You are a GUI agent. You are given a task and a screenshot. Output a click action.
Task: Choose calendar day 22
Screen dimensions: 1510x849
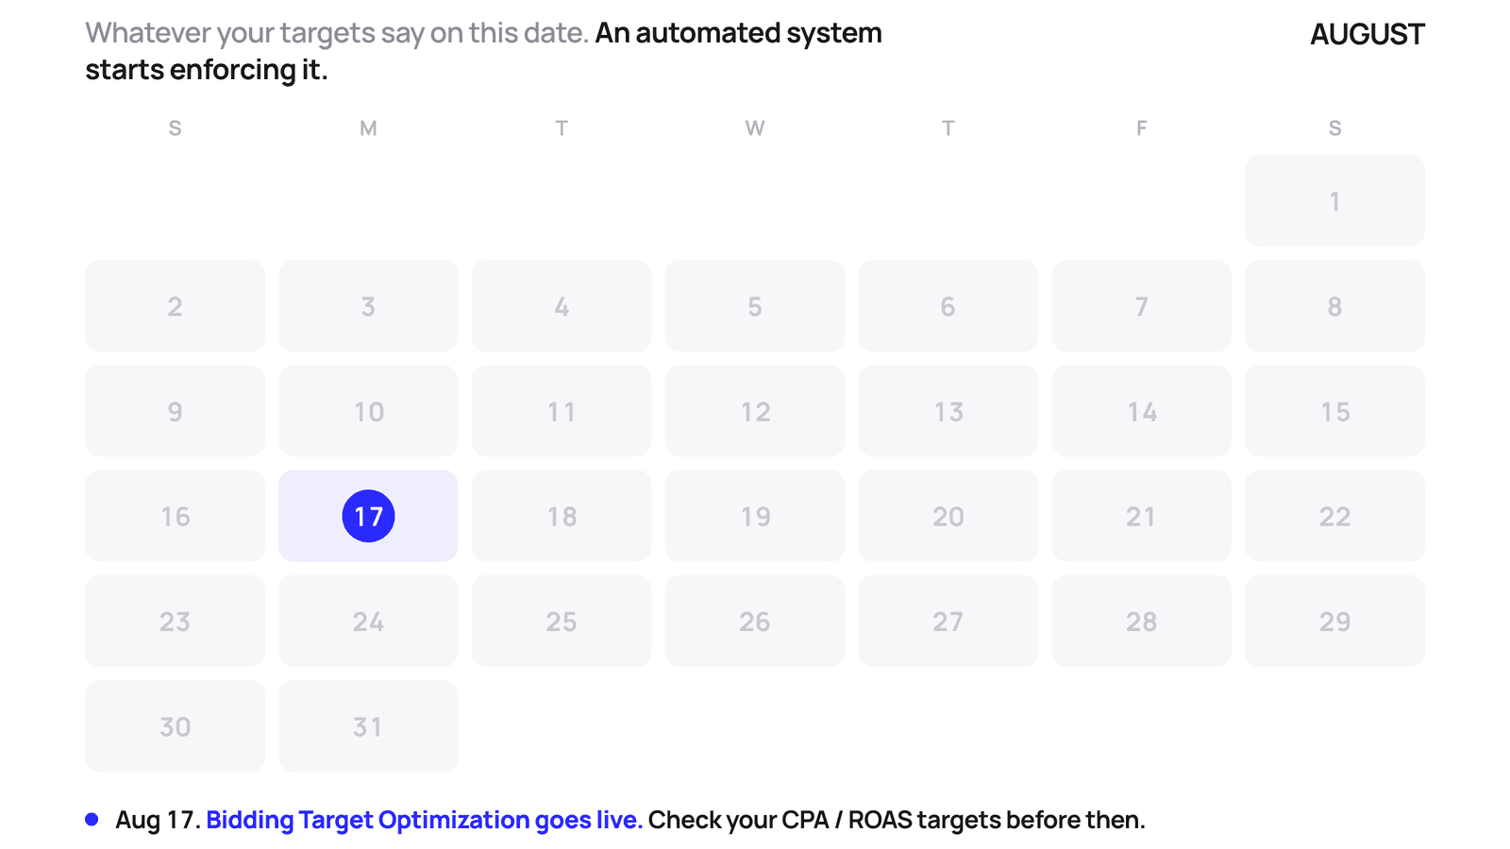click(x=1334, y=516)
